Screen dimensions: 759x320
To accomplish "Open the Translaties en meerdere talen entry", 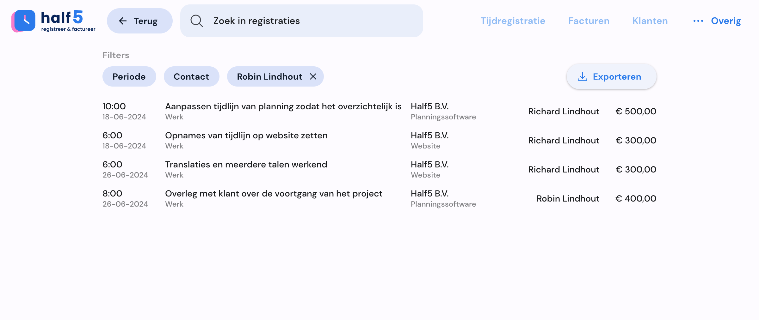I will click(379, 169).
